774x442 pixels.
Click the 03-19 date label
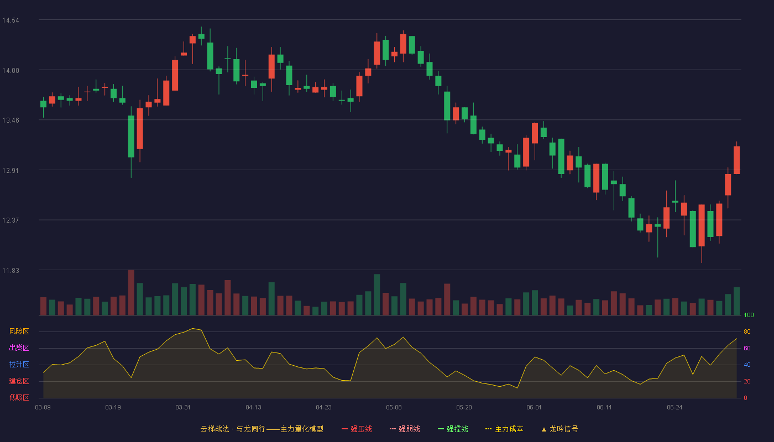pos(113,407)
